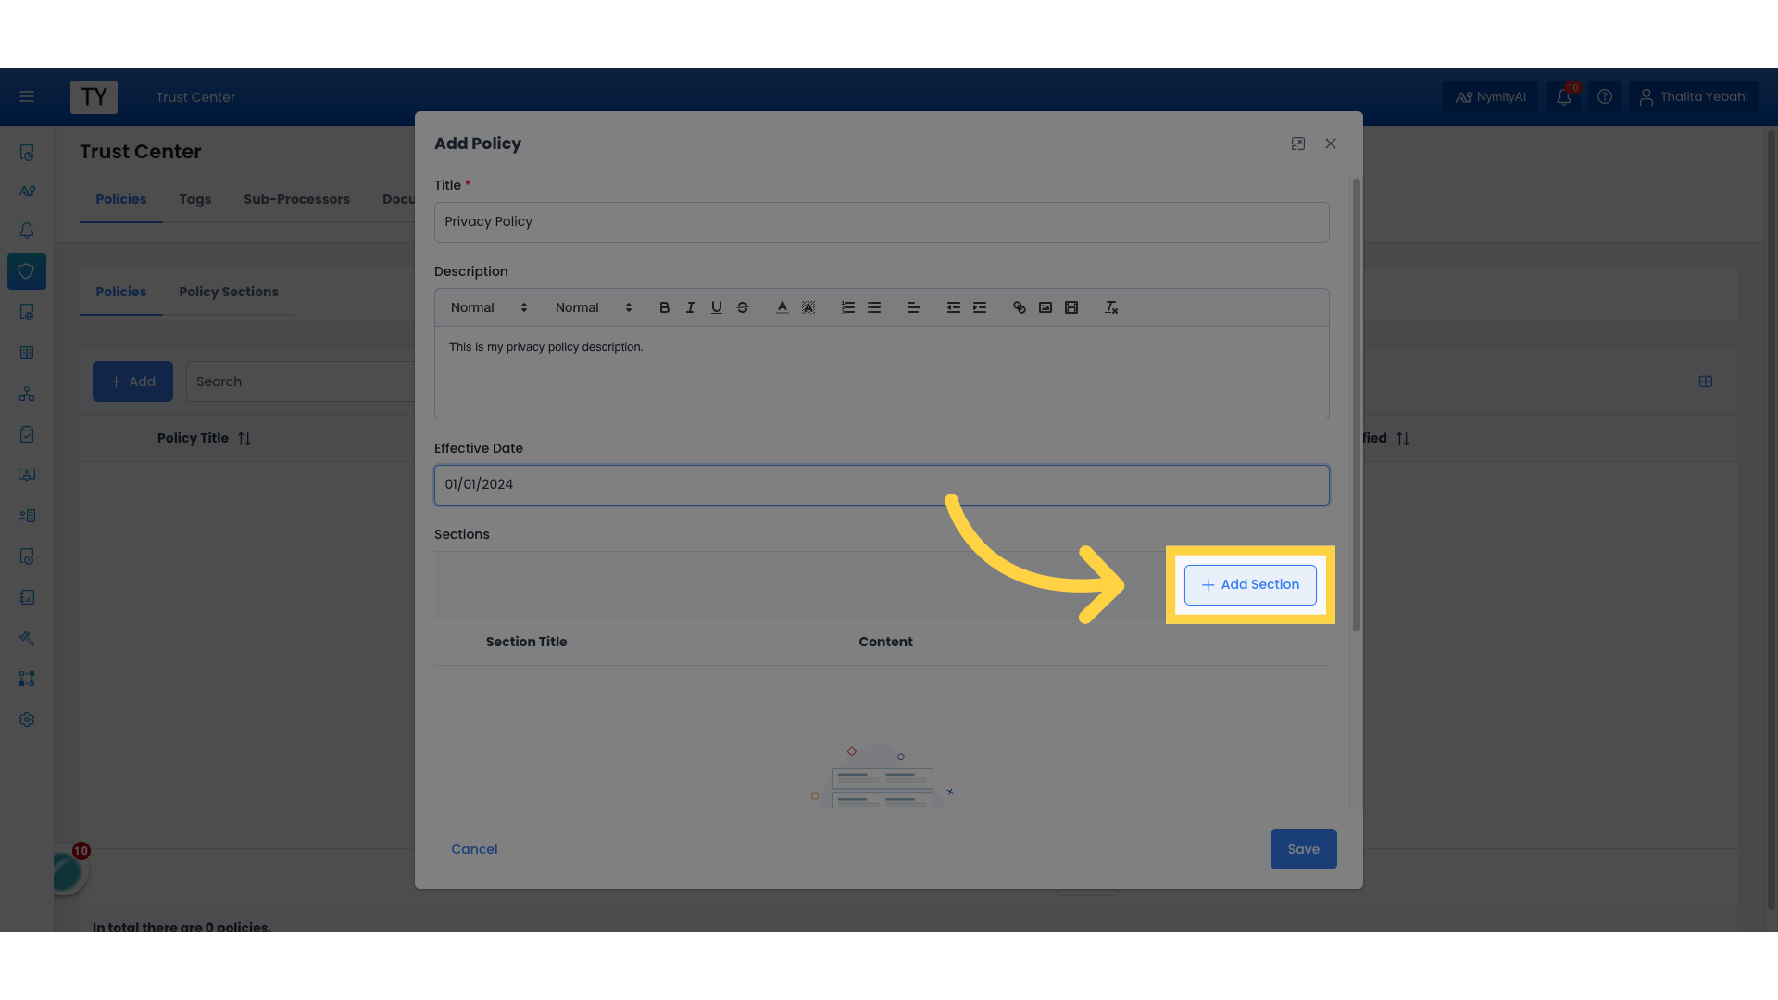The width and height of the screenshot is (1778, 1000).
Task: Close the Add Policy dialog
Action: tap(1331, 144)
